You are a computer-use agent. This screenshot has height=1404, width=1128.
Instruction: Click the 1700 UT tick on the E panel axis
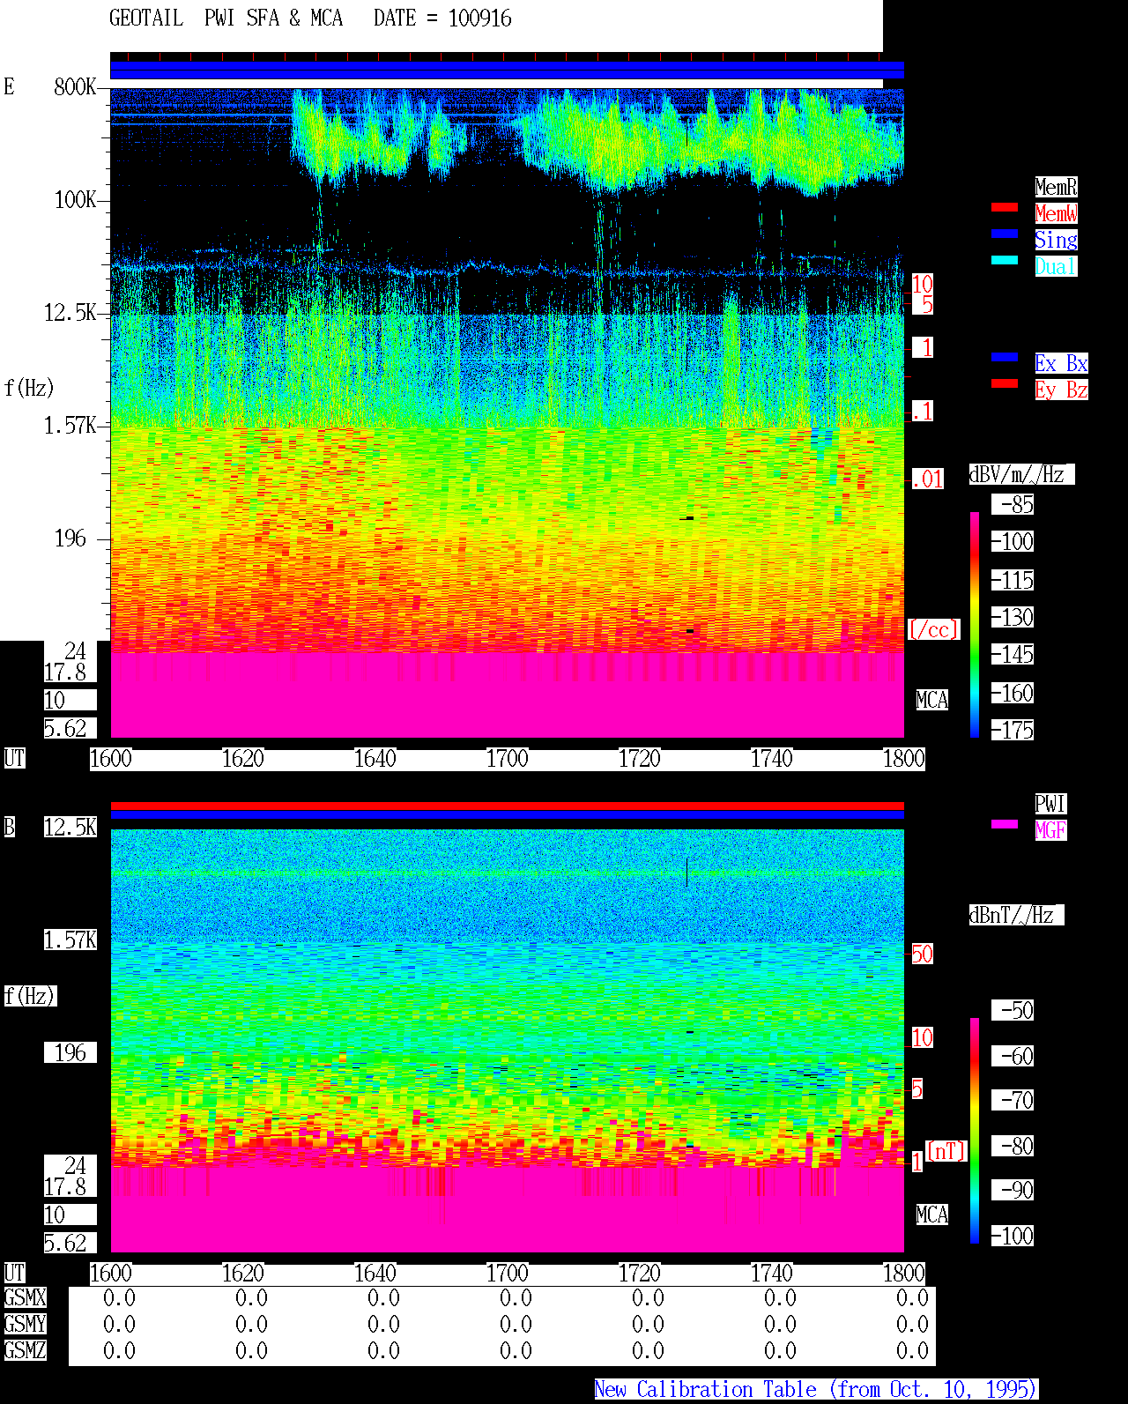pos(508,759)
